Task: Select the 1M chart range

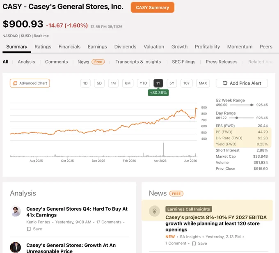Action: tap(113, 83)
